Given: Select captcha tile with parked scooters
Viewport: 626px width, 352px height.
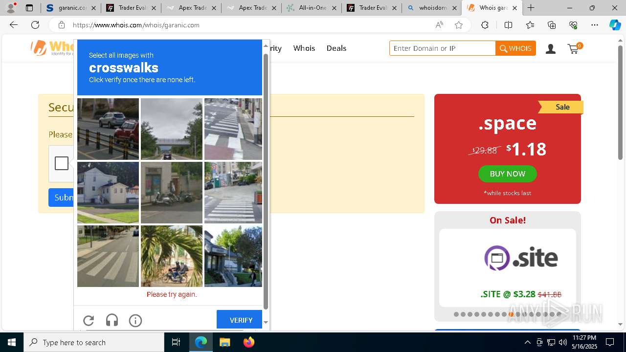Looking at the screenshot, I should 172,193.
